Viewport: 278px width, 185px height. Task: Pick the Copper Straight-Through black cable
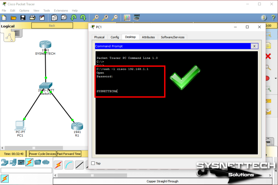tap(80, 165)
